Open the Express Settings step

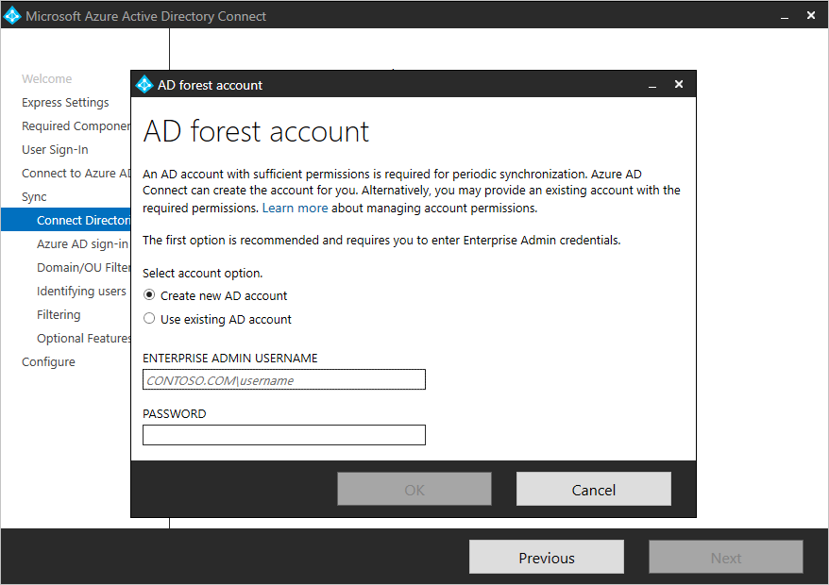(x=65, y=102)
